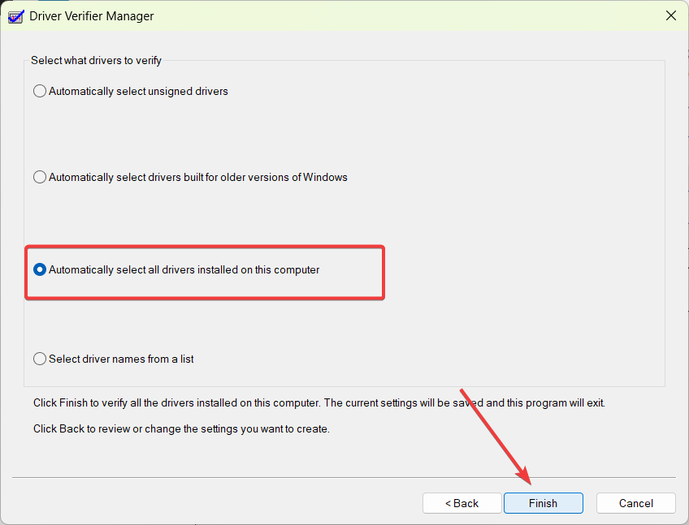This screenshot has height=525, width=689.
Task: Click the Driver Verifier Manager title icon
Action: point(15,17)
